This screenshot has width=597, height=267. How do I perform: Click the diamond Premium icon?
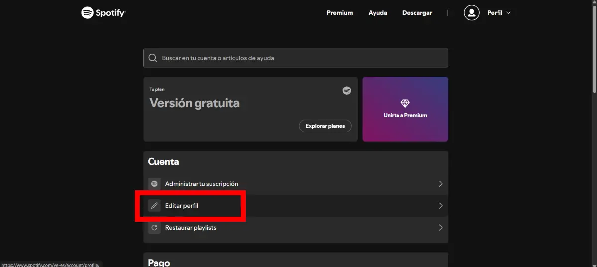[405, 103]
